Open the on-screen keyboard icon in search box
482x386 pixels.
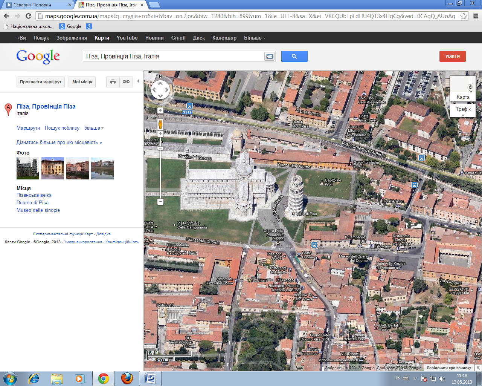click(x=269, y=57)
